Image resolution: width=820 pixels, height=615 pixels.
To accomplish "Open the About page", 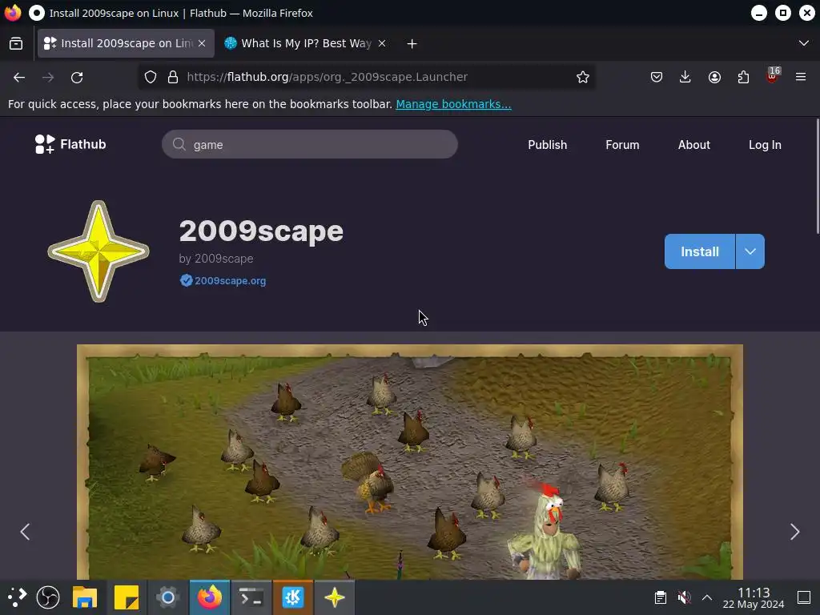I will click(694, 145).
